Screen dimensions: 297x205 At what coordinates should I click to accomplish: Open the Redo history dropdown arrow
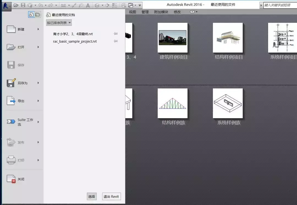(56, 5)
